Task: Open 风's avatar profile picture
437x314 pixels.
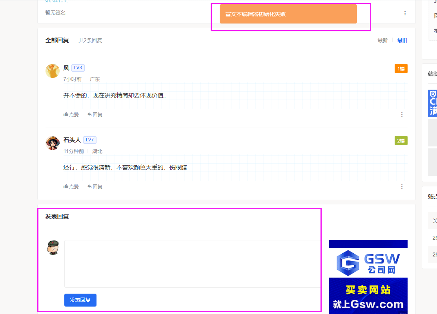Action: [x=53, y=71]
